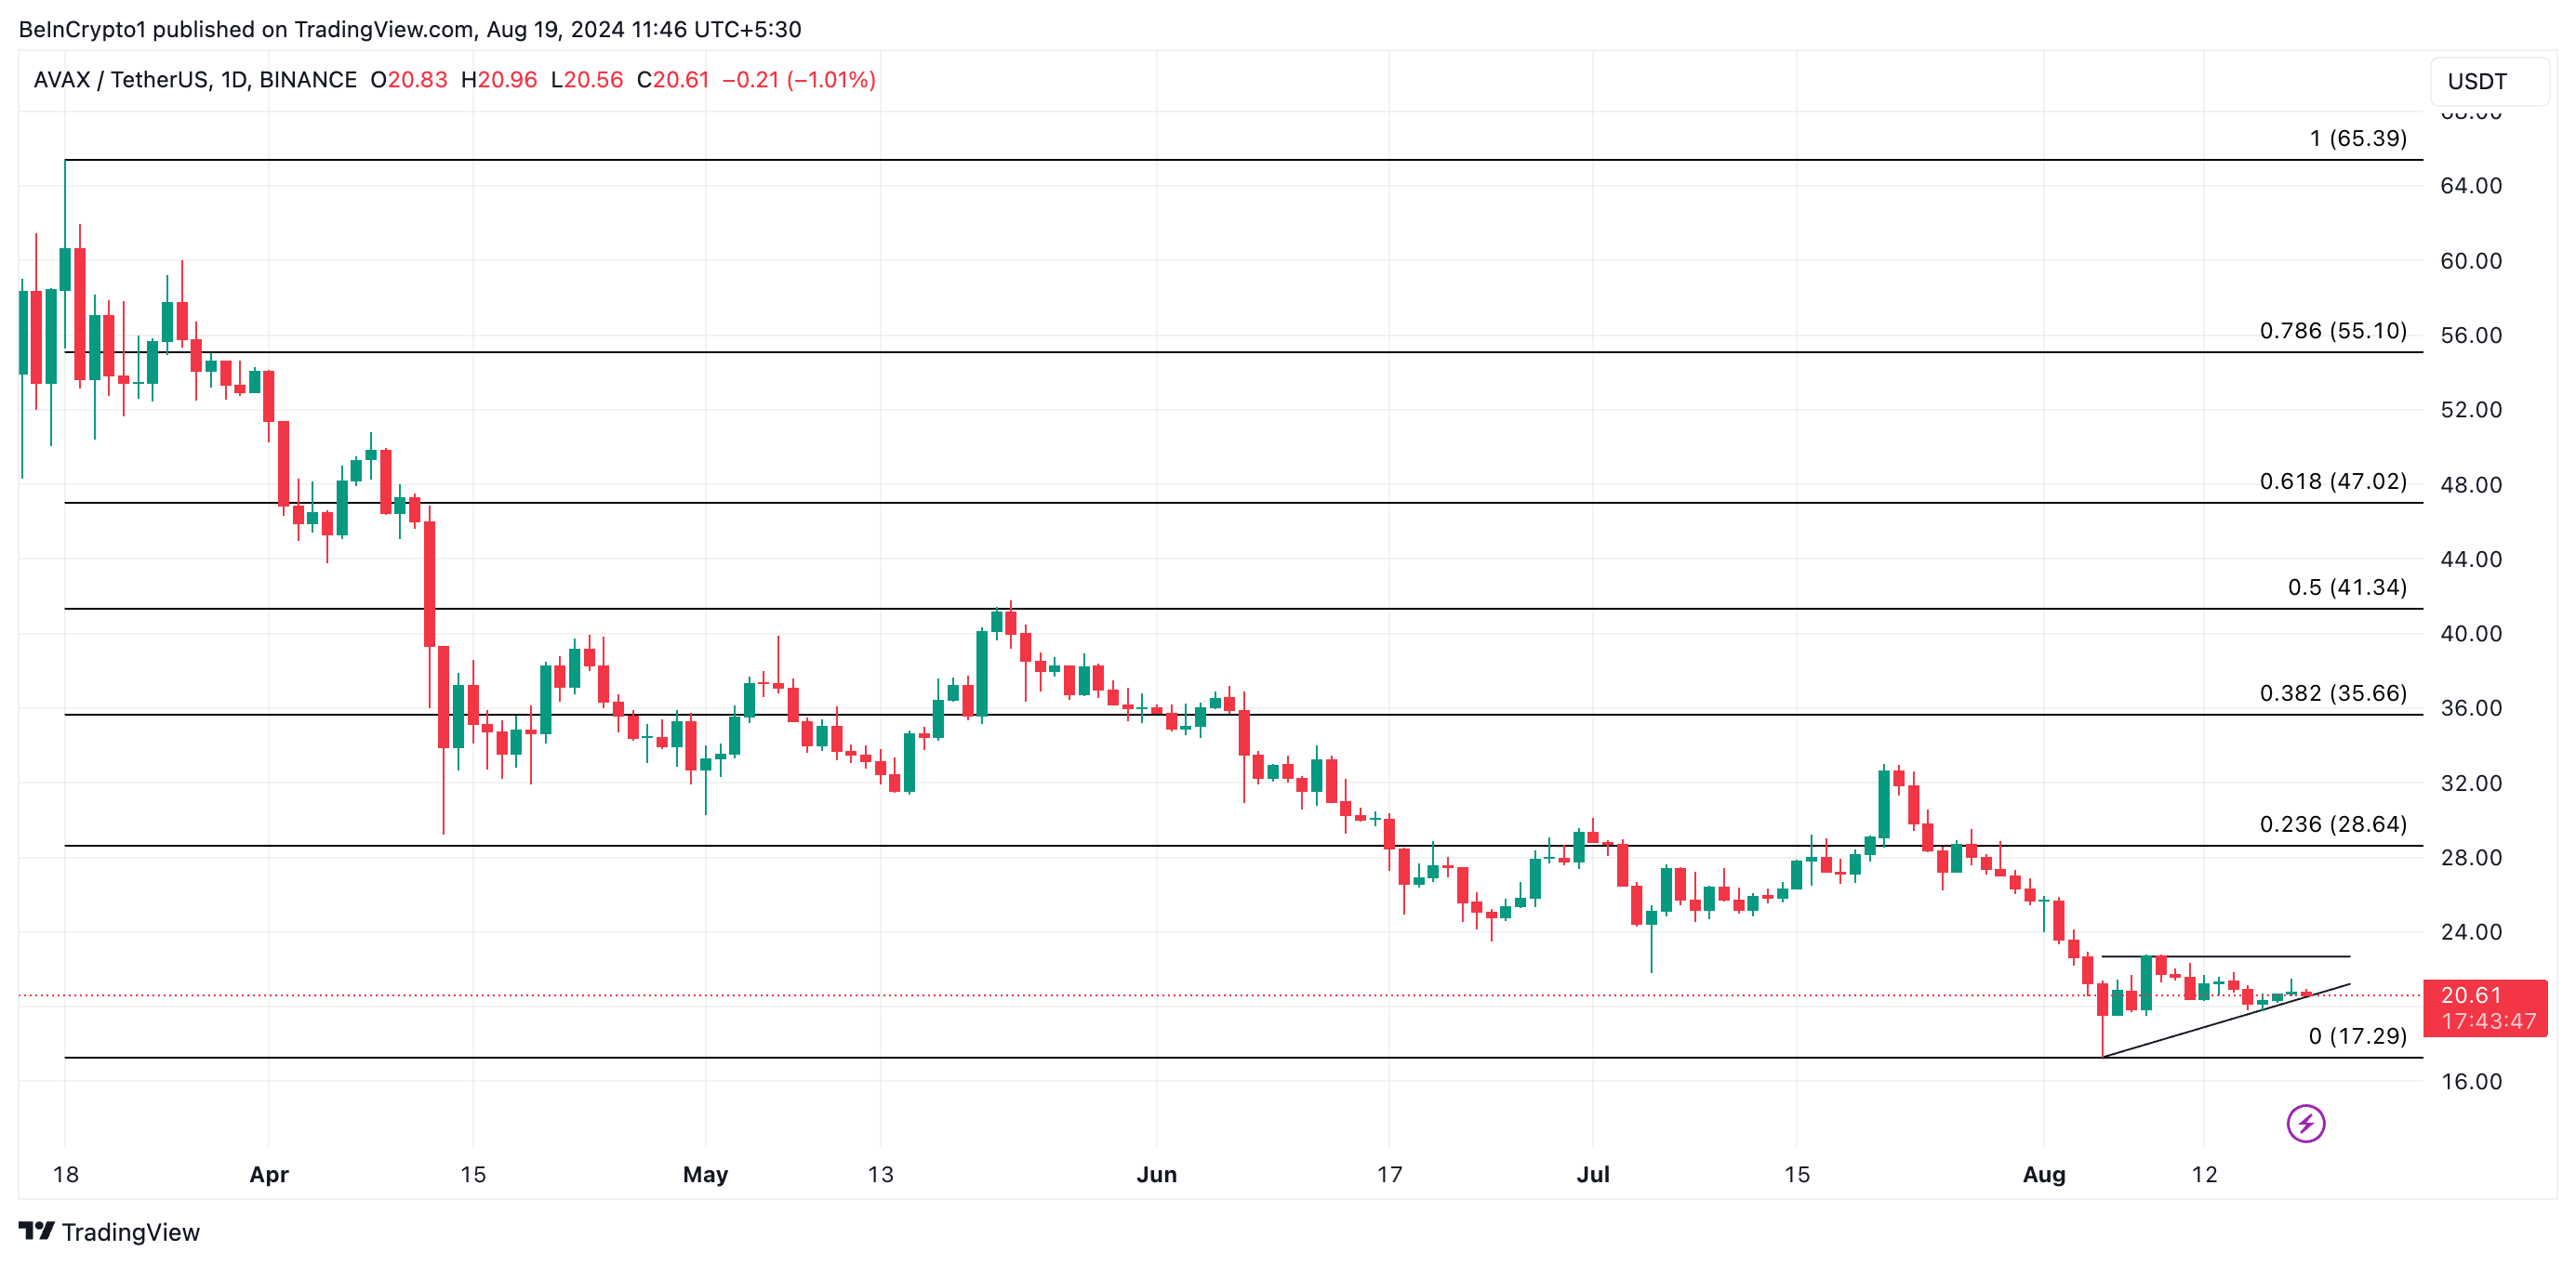The width and height of the screenshot is (2576, 1264).
Task: Select the 0.236 (28.64) Fibonacci label
Action: pyautogui.click(x=2332, y=823)
